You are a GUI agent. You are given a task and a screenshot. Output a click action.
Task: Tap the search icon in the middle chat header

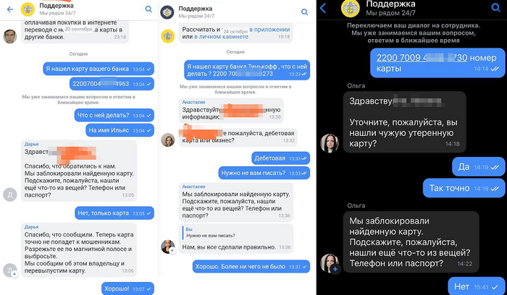[304, 12]
